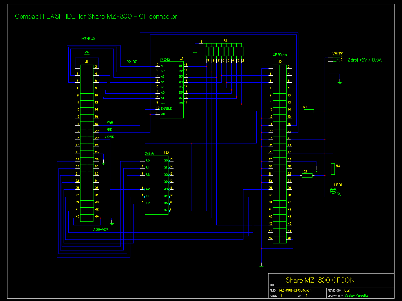This screenshot has height=301, width=402.
Task: Click the J1 MZ-BUS connector body
Action: point(87,143)
